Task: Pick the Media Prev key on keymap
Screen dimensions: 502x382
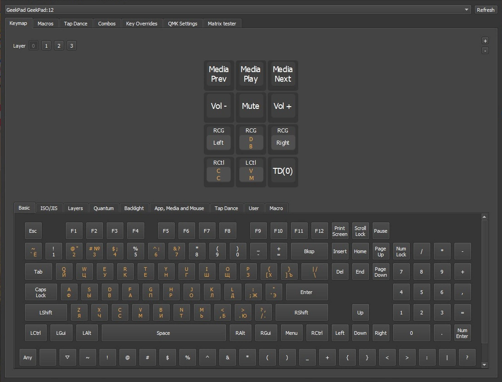Action: click(219, 74)
